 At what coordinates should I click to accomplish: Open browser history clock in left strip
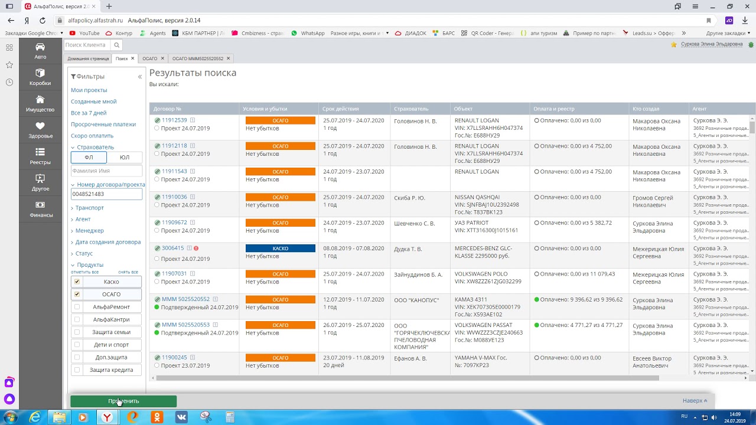click(9, 82)
